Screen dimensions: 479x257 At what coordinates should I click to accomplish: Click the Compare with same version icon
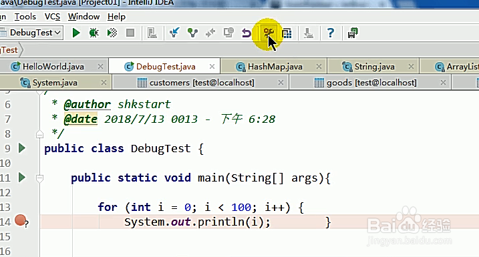[x=210, y=32]
